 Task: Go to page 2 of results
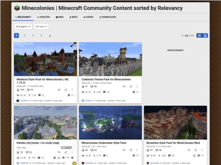pos(25,35)
